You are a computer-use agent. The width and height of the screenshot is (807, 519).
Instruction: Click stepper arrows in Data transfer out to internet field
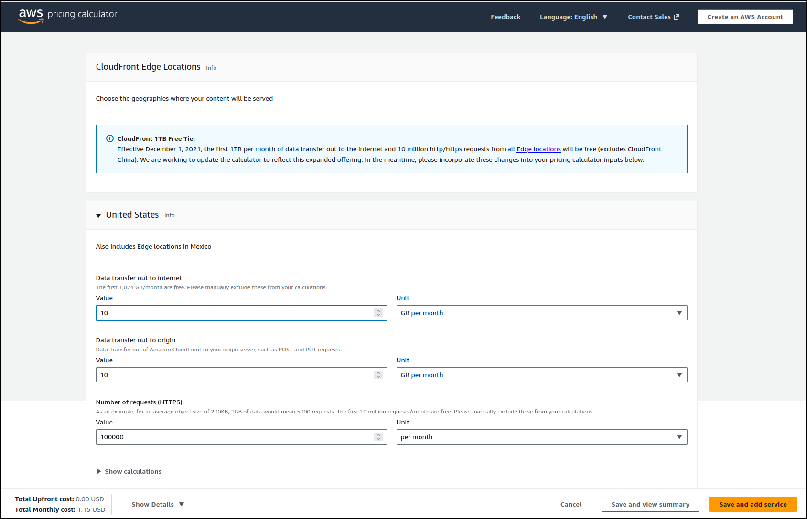(378, 313)
